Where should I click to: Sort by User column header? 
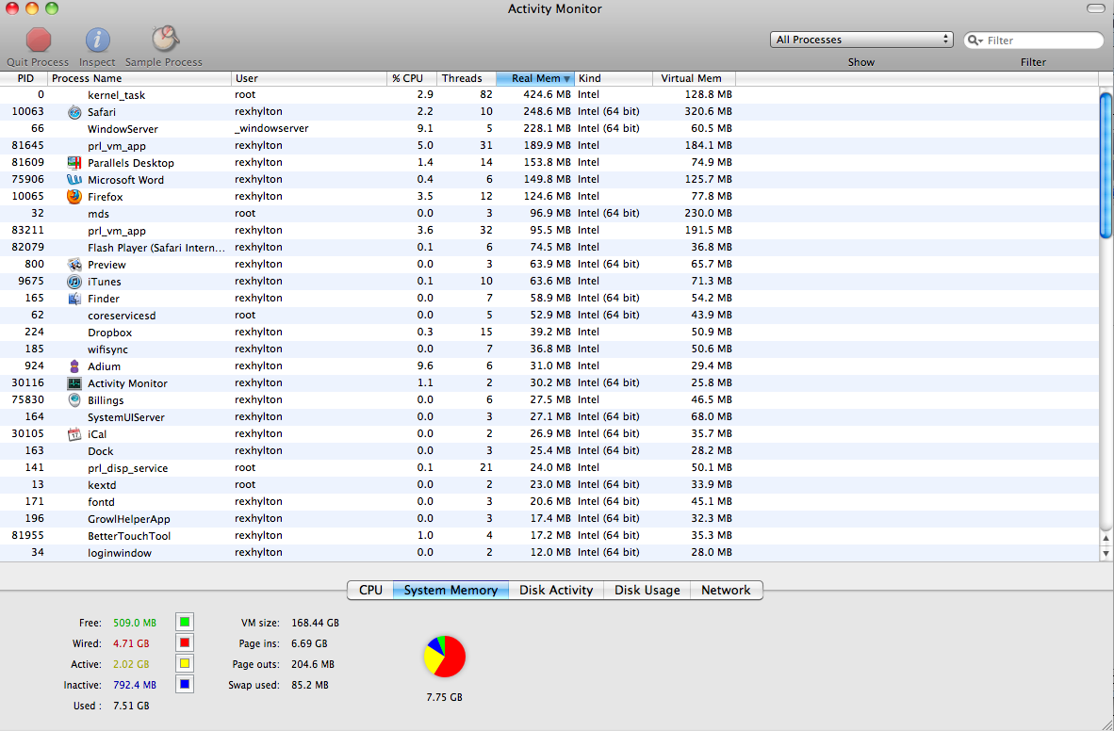pyautogui.click(x=310, y=78)
